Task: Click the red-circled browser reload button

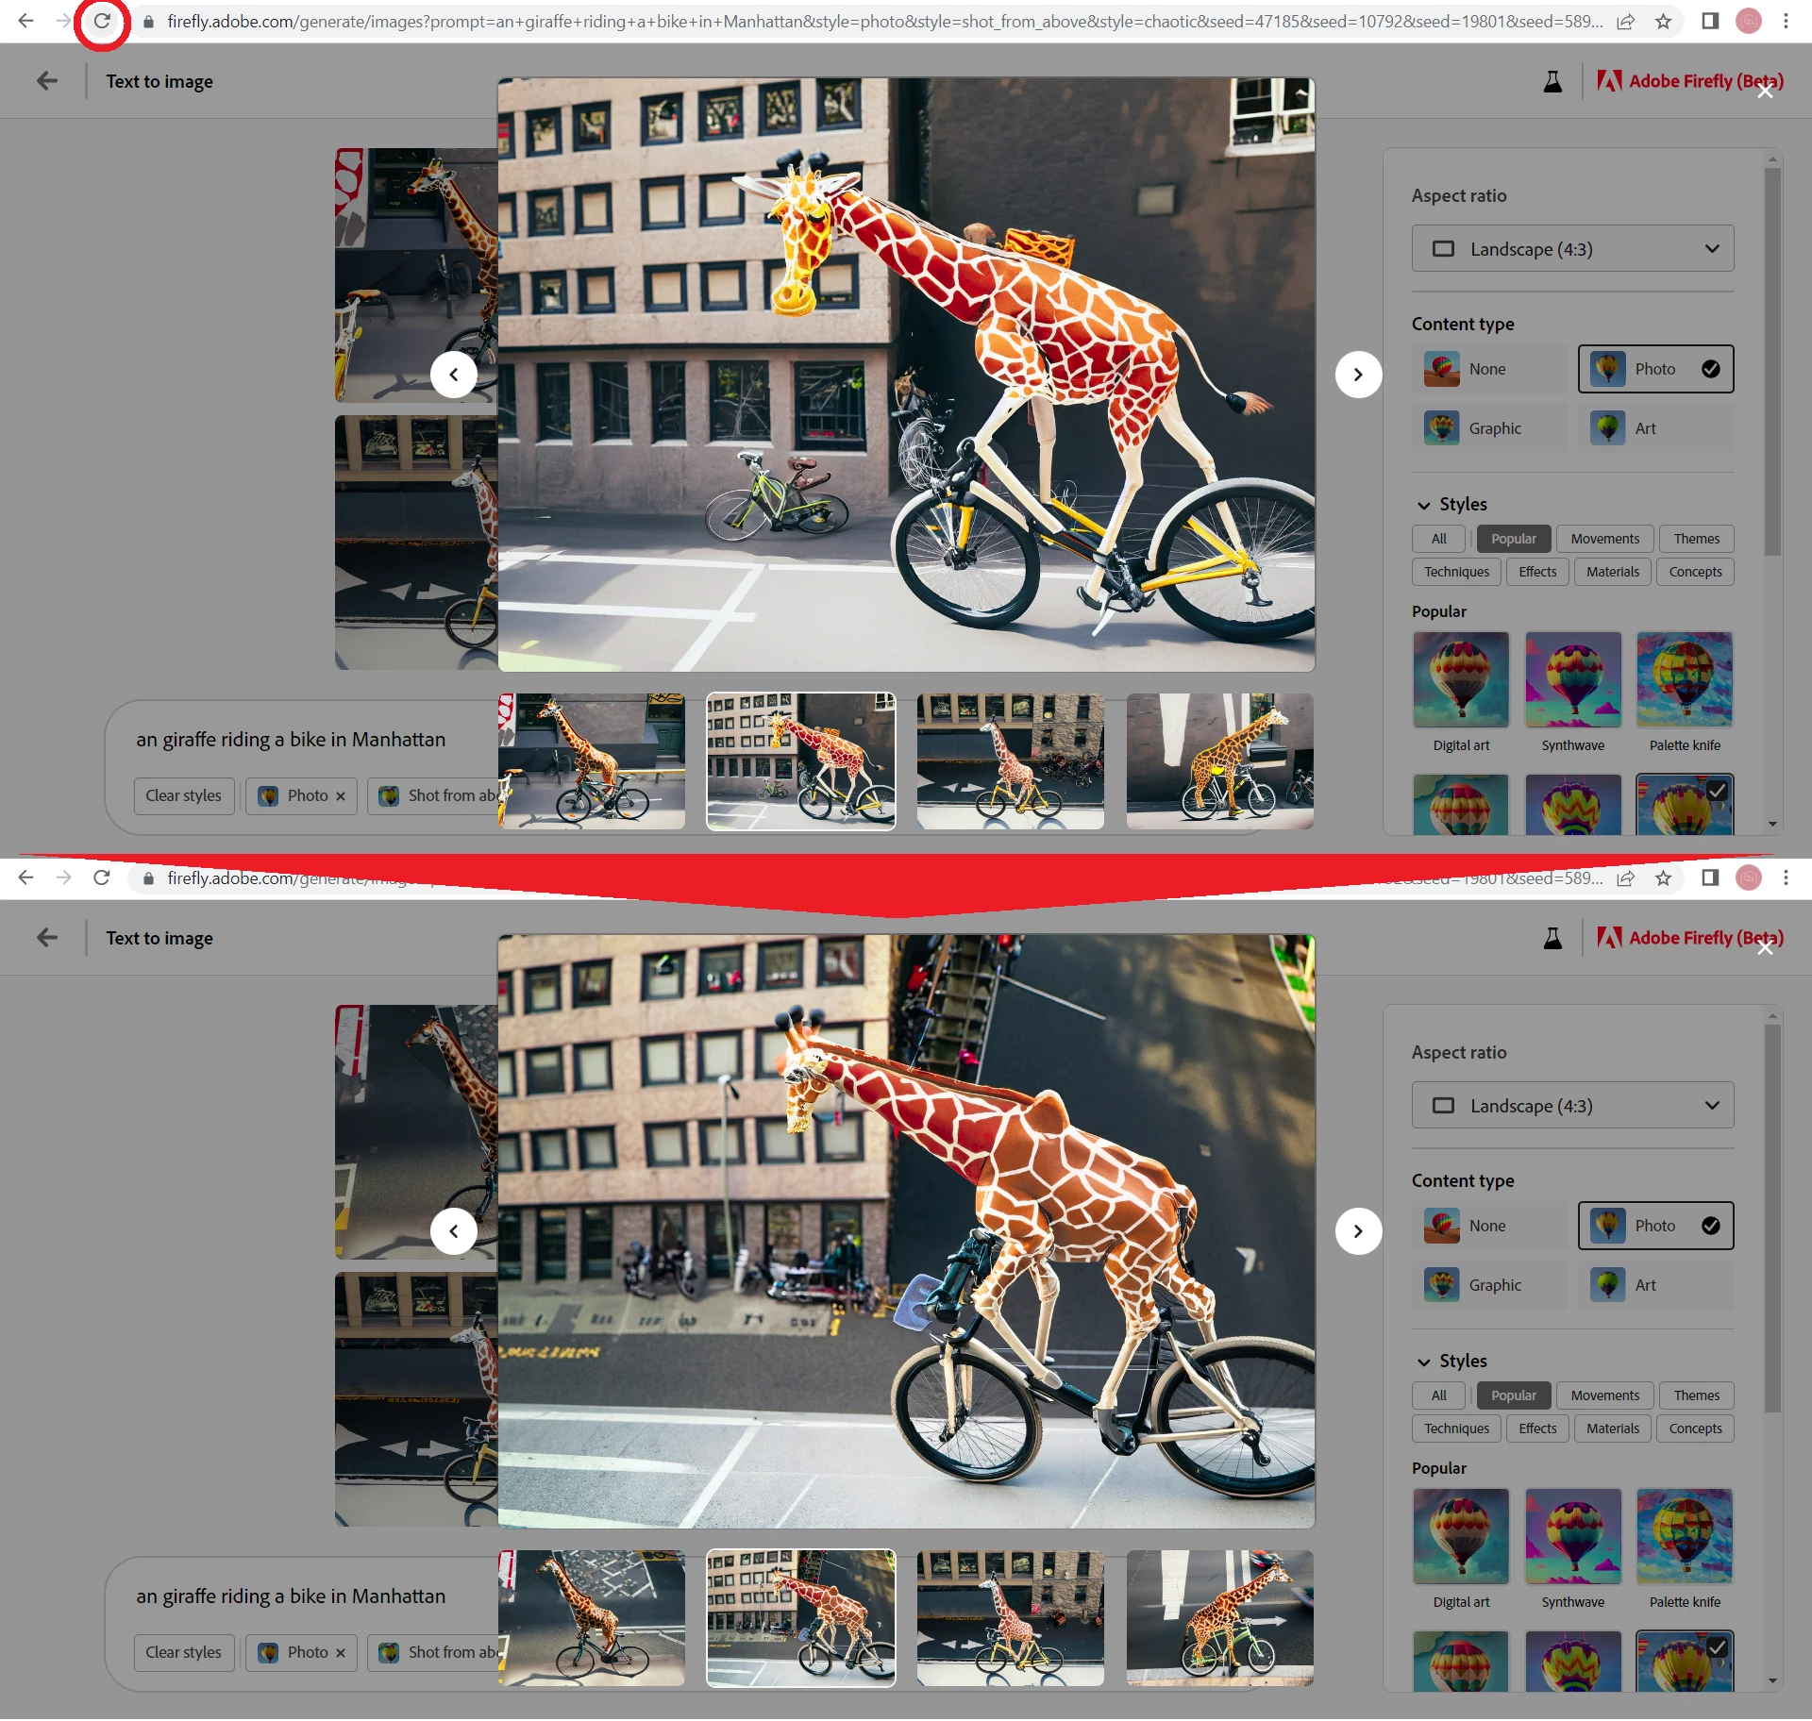Action: coord(102,21)
